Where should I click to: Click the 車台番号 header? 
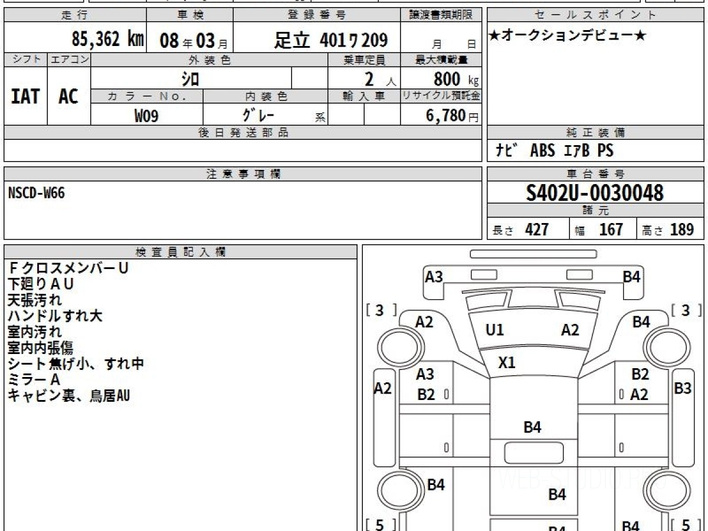click(595, 174)
